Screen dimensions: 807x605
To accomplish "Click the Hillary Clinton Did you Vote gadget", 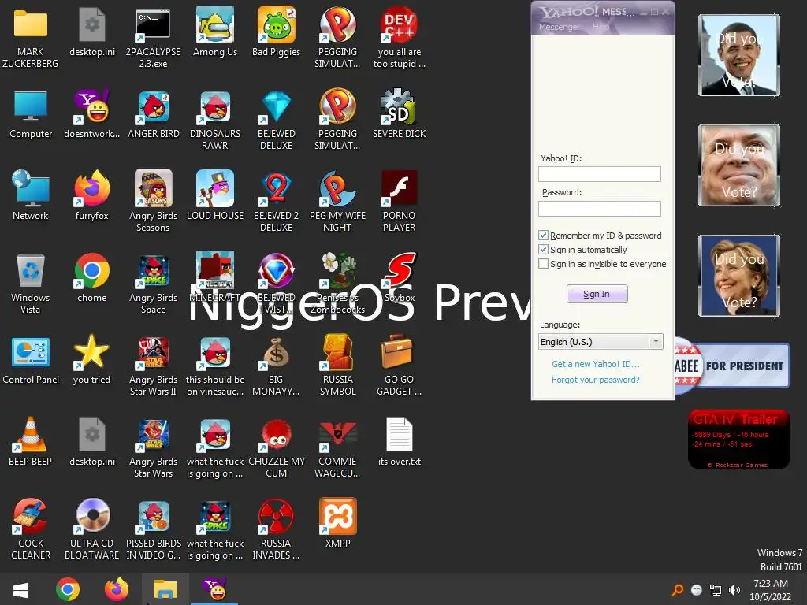I will (739, 275).
